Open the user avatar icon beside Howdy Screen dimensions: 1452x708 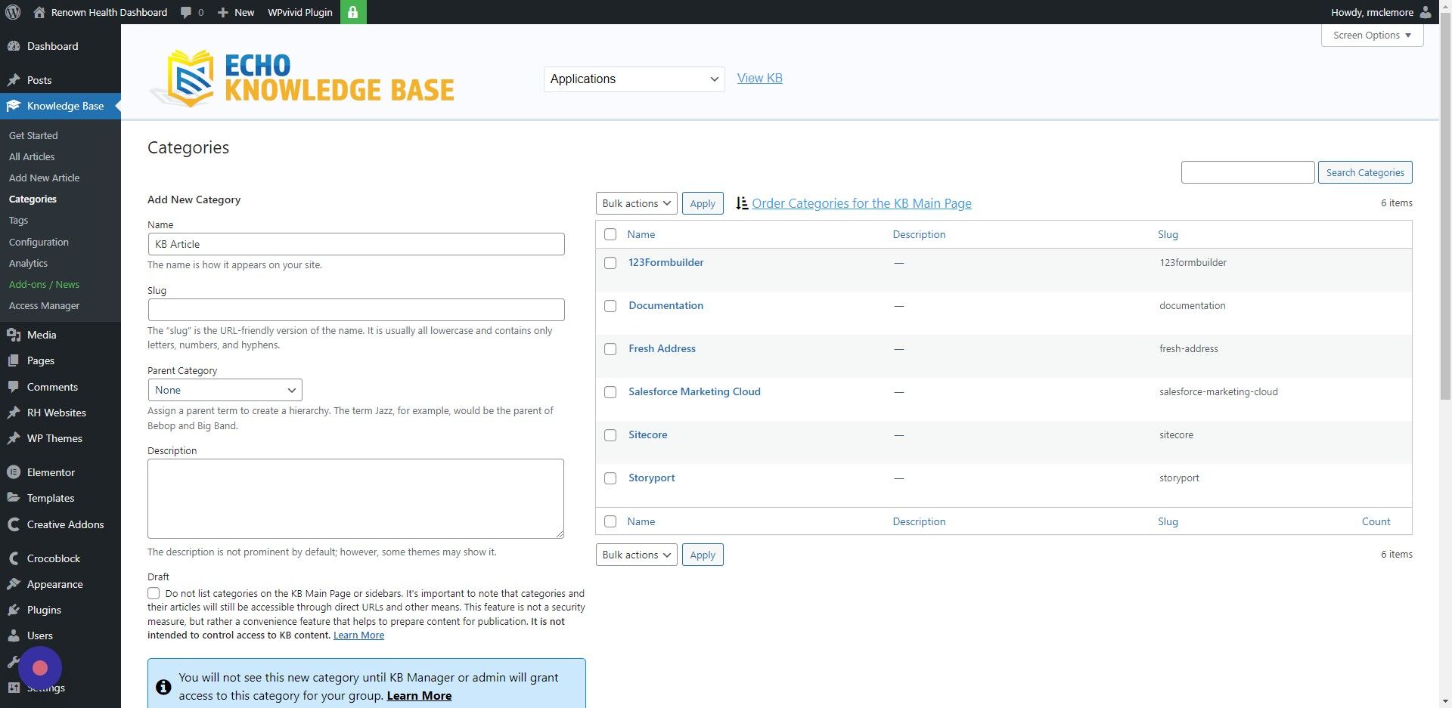tap(1426, 12)
